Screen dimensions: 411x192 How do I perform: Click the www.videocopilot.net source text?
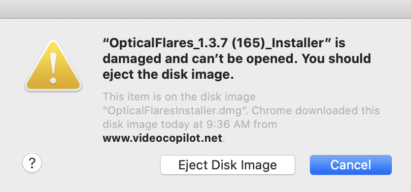[163, 138]
